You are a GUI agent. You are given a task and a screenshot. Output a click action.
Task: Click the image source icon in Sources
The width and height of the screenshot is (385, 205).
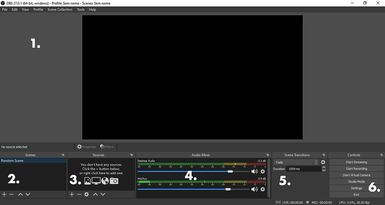pos(87,181)
